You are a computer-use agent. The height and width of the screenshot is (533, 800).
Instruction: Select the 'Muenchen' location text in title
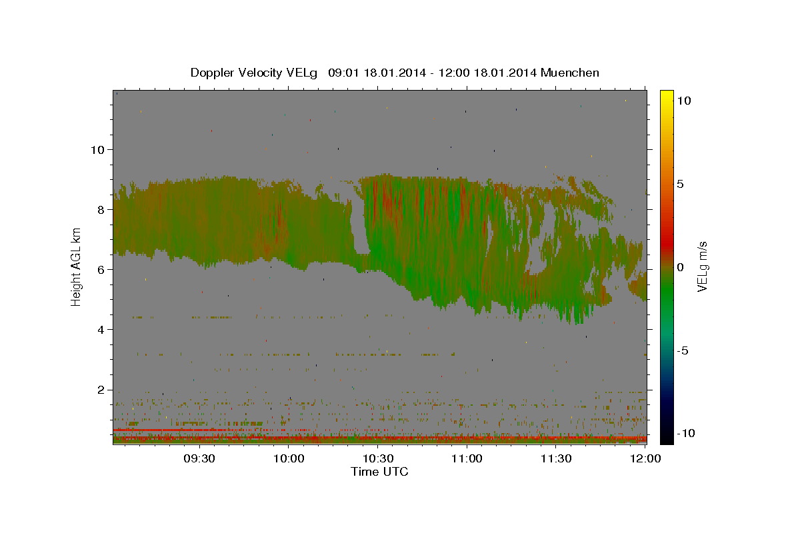pos(571,73)
